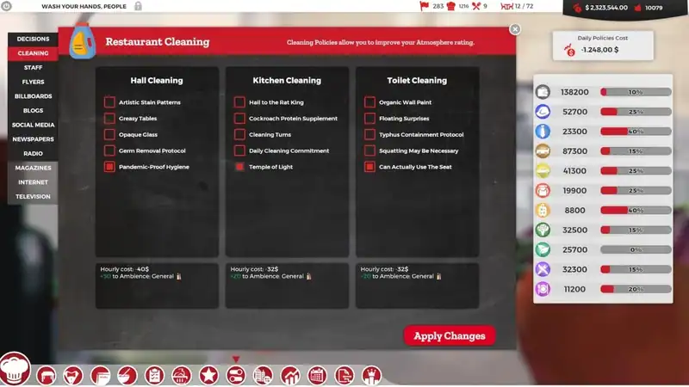Enable the Greasy Tables checkbox
The image size is (689, 387).
(109, 119)
